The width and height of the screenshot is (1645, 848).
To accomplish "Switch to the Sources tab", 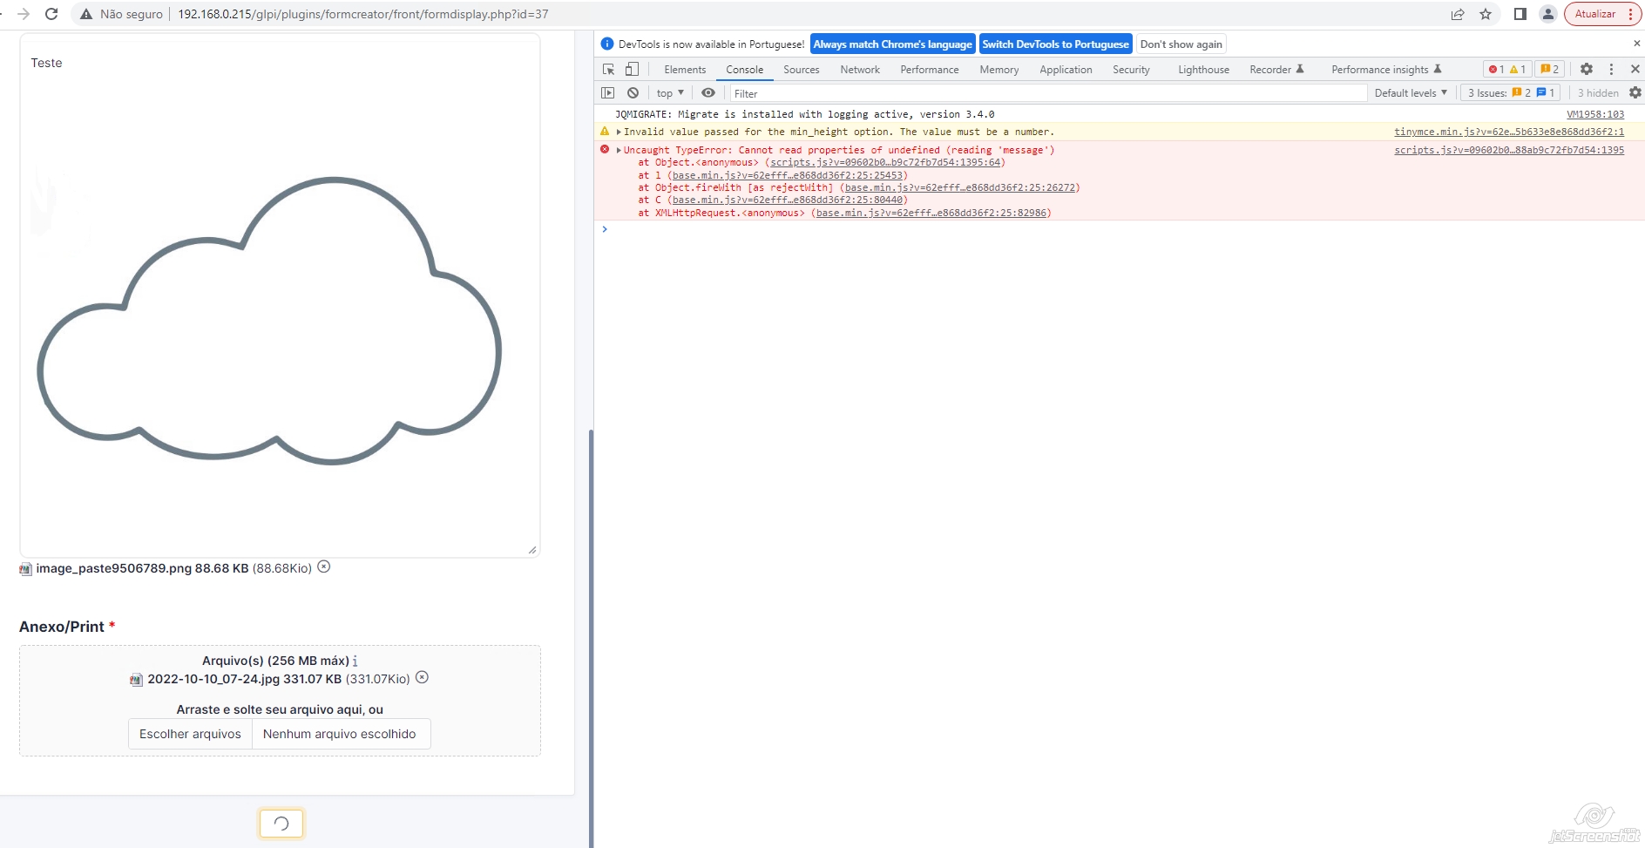I will (801, 69).
